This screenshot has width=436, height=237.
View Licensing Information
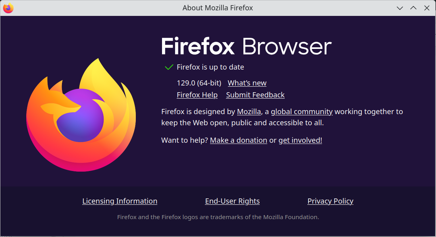click(x=120, y=201)
